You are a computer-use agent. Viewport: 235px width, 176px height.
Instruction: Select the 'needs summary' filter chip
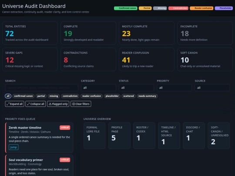point(147,96)
